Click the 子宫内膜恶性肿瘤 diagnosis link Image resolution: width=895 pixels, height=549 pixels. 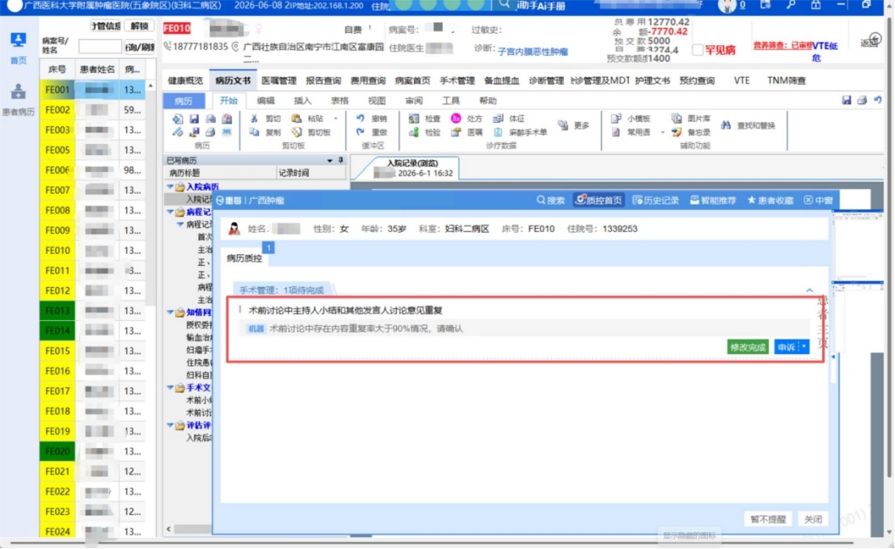pyautogui.click(x=533, y=52)
